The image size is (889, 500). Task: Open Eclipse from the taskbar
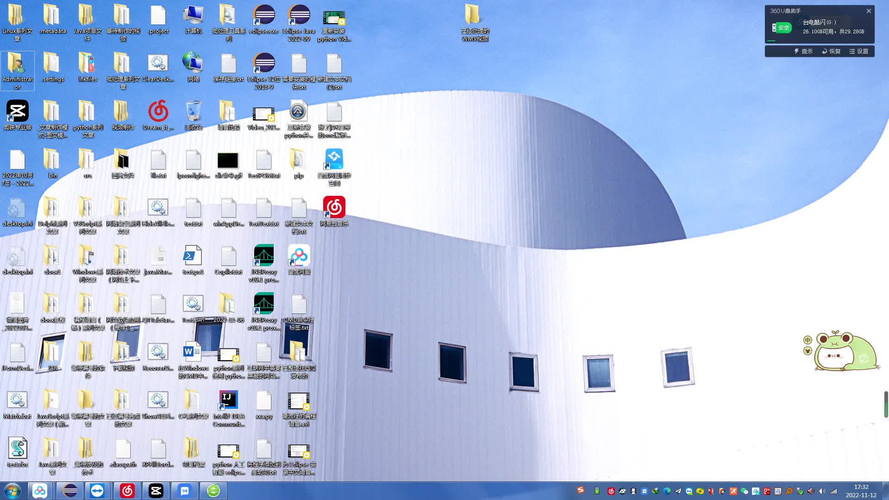[70, 491]
